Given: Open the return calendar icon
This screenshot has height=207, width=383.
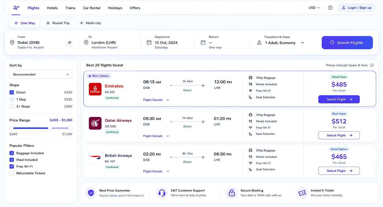Looking at the screenshot, I should (x=203, y=42).
